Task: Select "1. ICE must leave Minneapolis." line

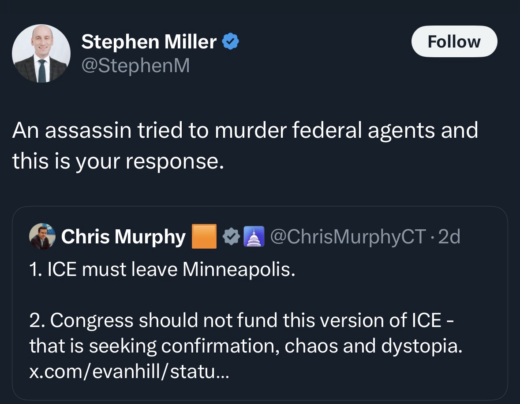Action: click(162, 269)
